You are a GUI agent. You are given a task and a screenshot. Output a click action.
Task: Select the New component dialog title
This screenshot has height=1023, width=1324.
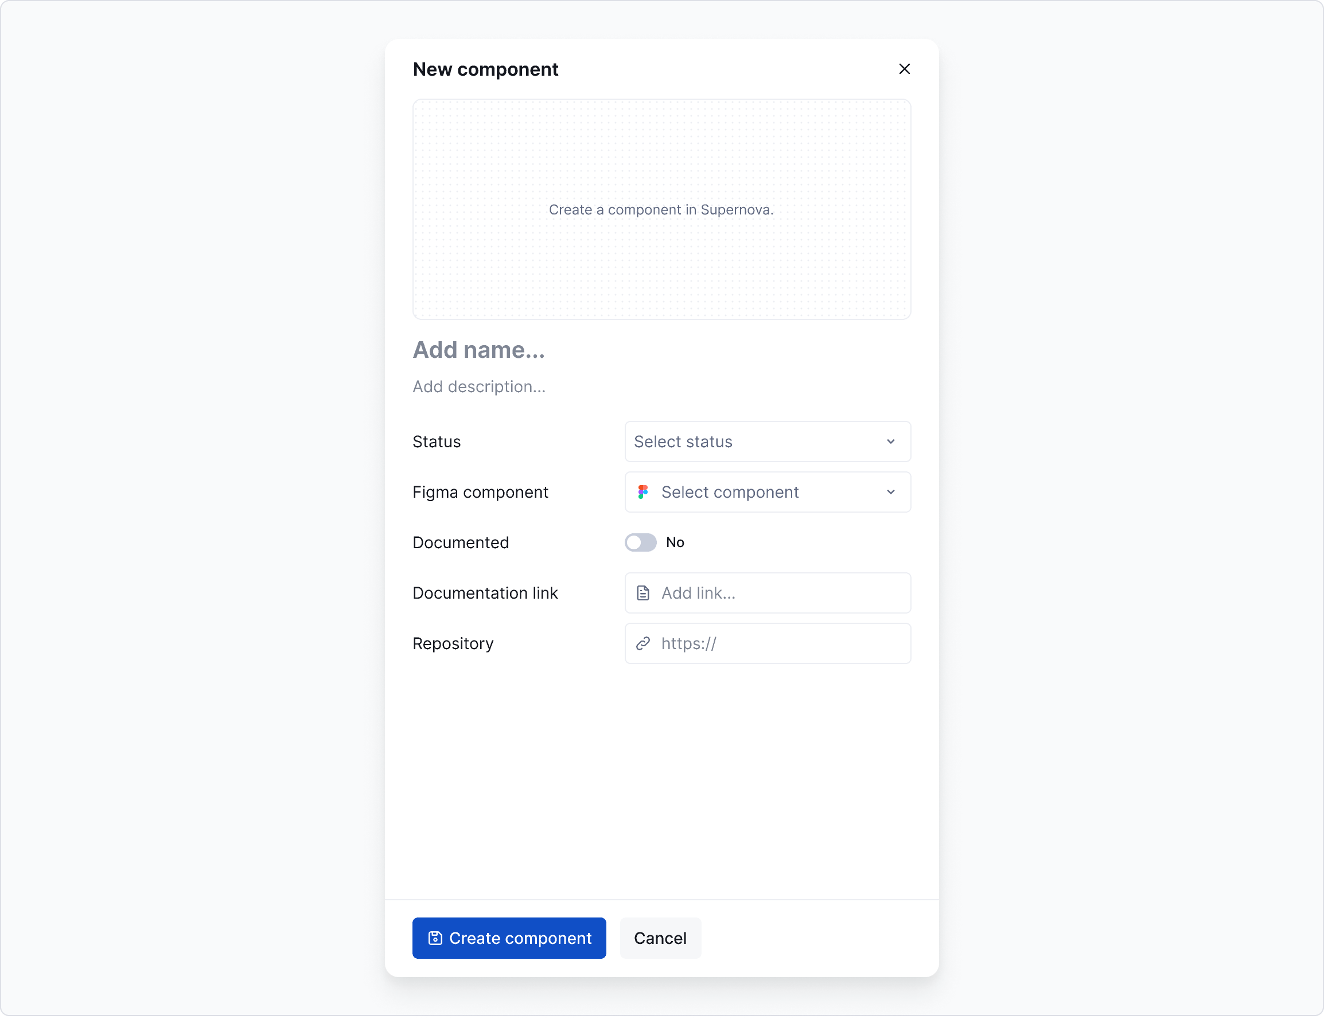485,68
